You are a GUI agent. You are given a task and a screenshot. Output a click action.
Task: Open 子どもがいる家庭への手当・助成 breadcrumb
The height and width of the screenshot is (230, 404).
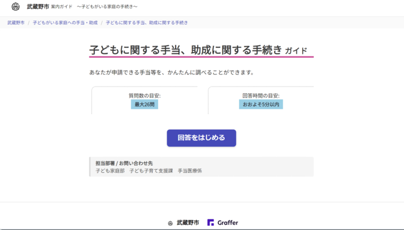pyautogui.click(x=65, y=23)
